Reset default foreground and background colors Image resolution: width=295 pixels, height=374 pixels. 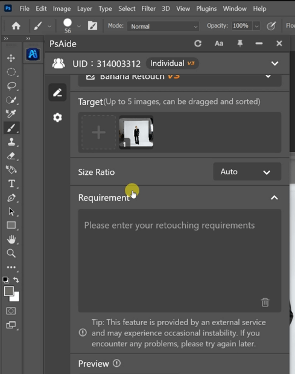coord(5,279)
